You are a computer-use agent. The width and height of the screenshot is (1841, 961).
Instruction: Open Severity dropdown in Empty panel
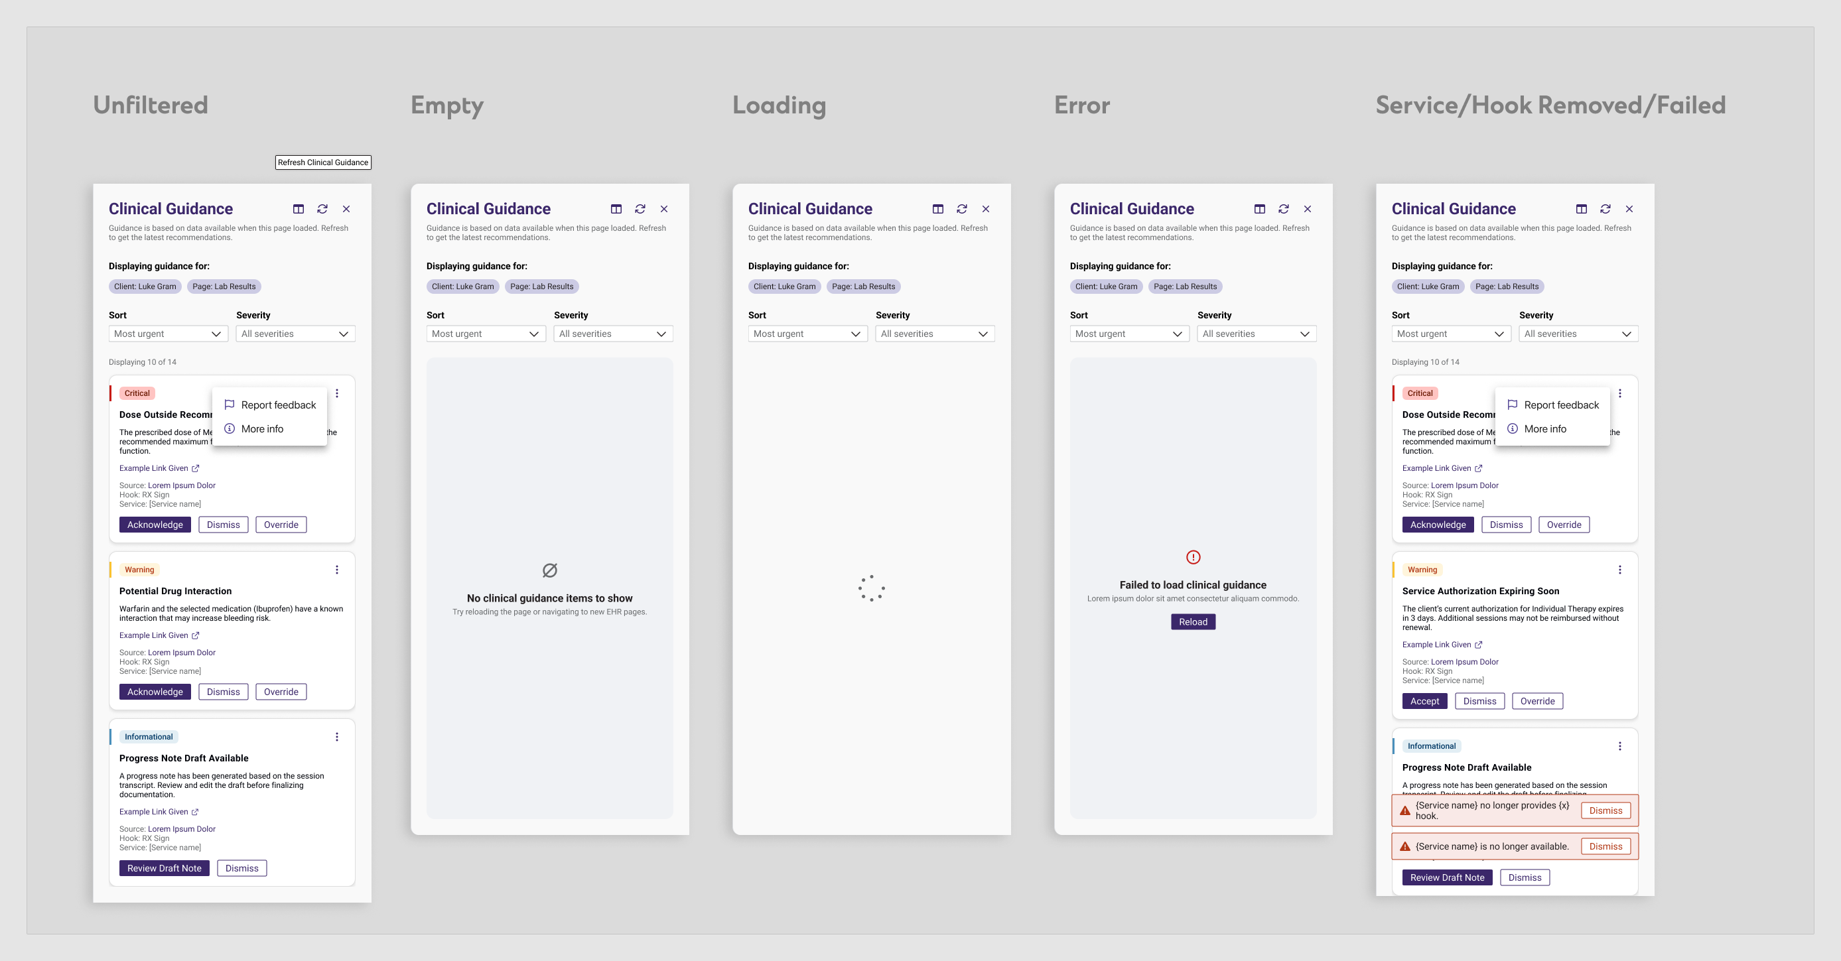point(613,334)
